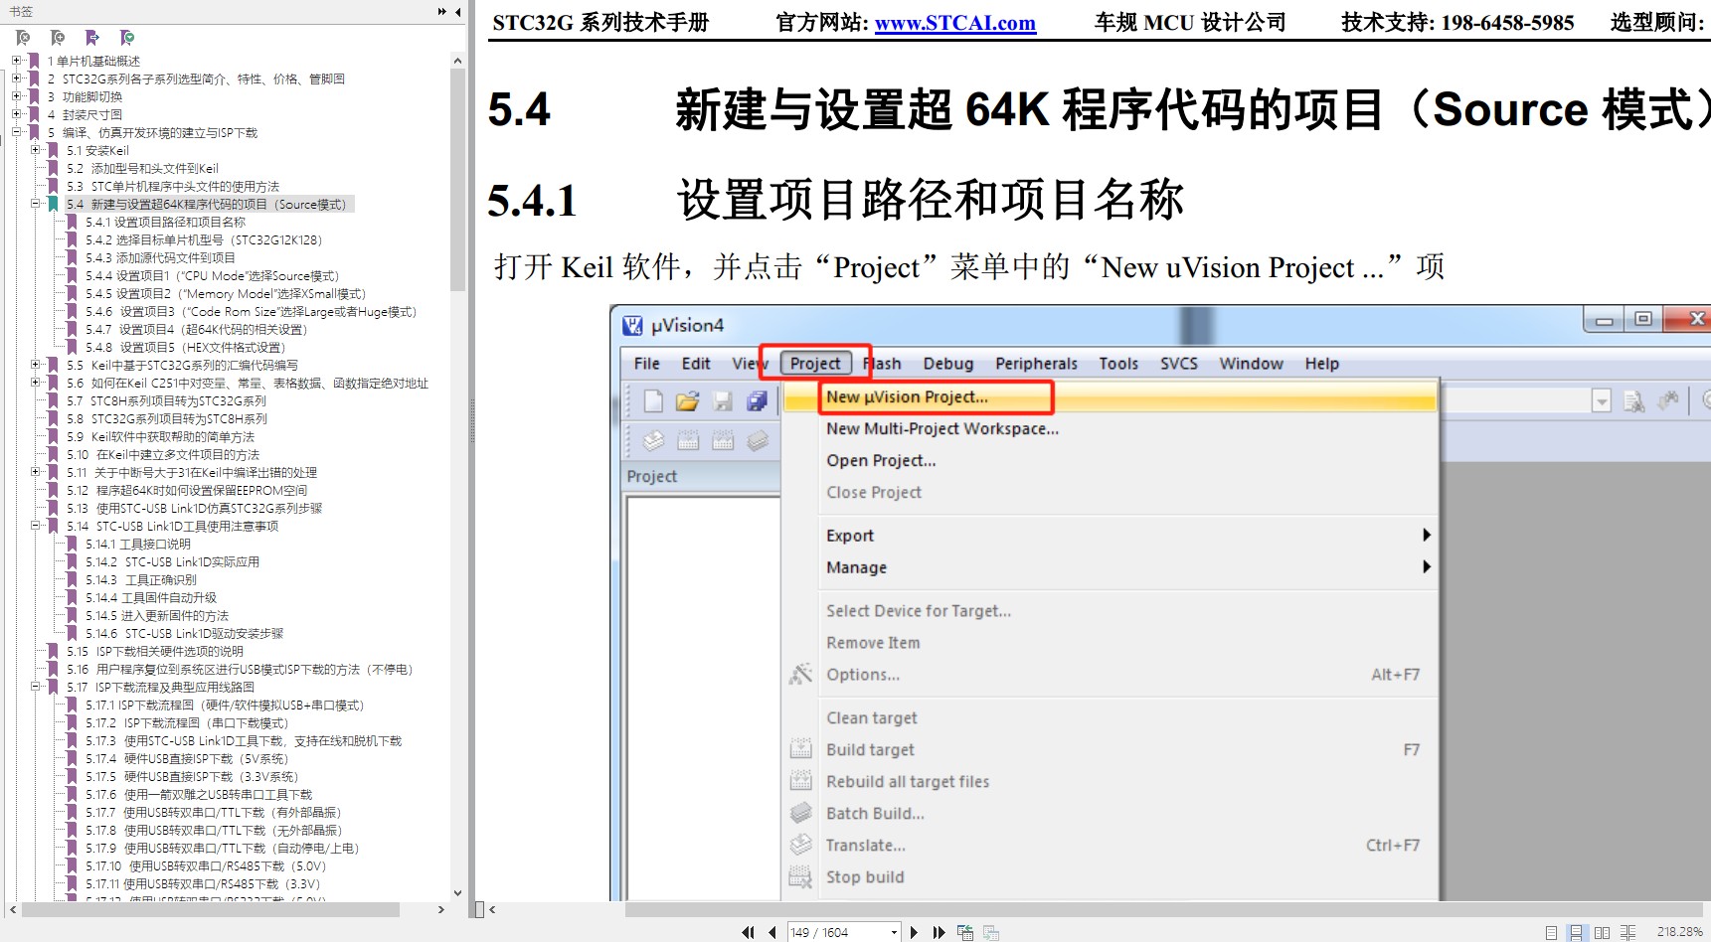Collapse bookmark 5 编译、仿真开发环境的建立
Viewport: 1711px width, 942px height.
click(x=16, y=132)
